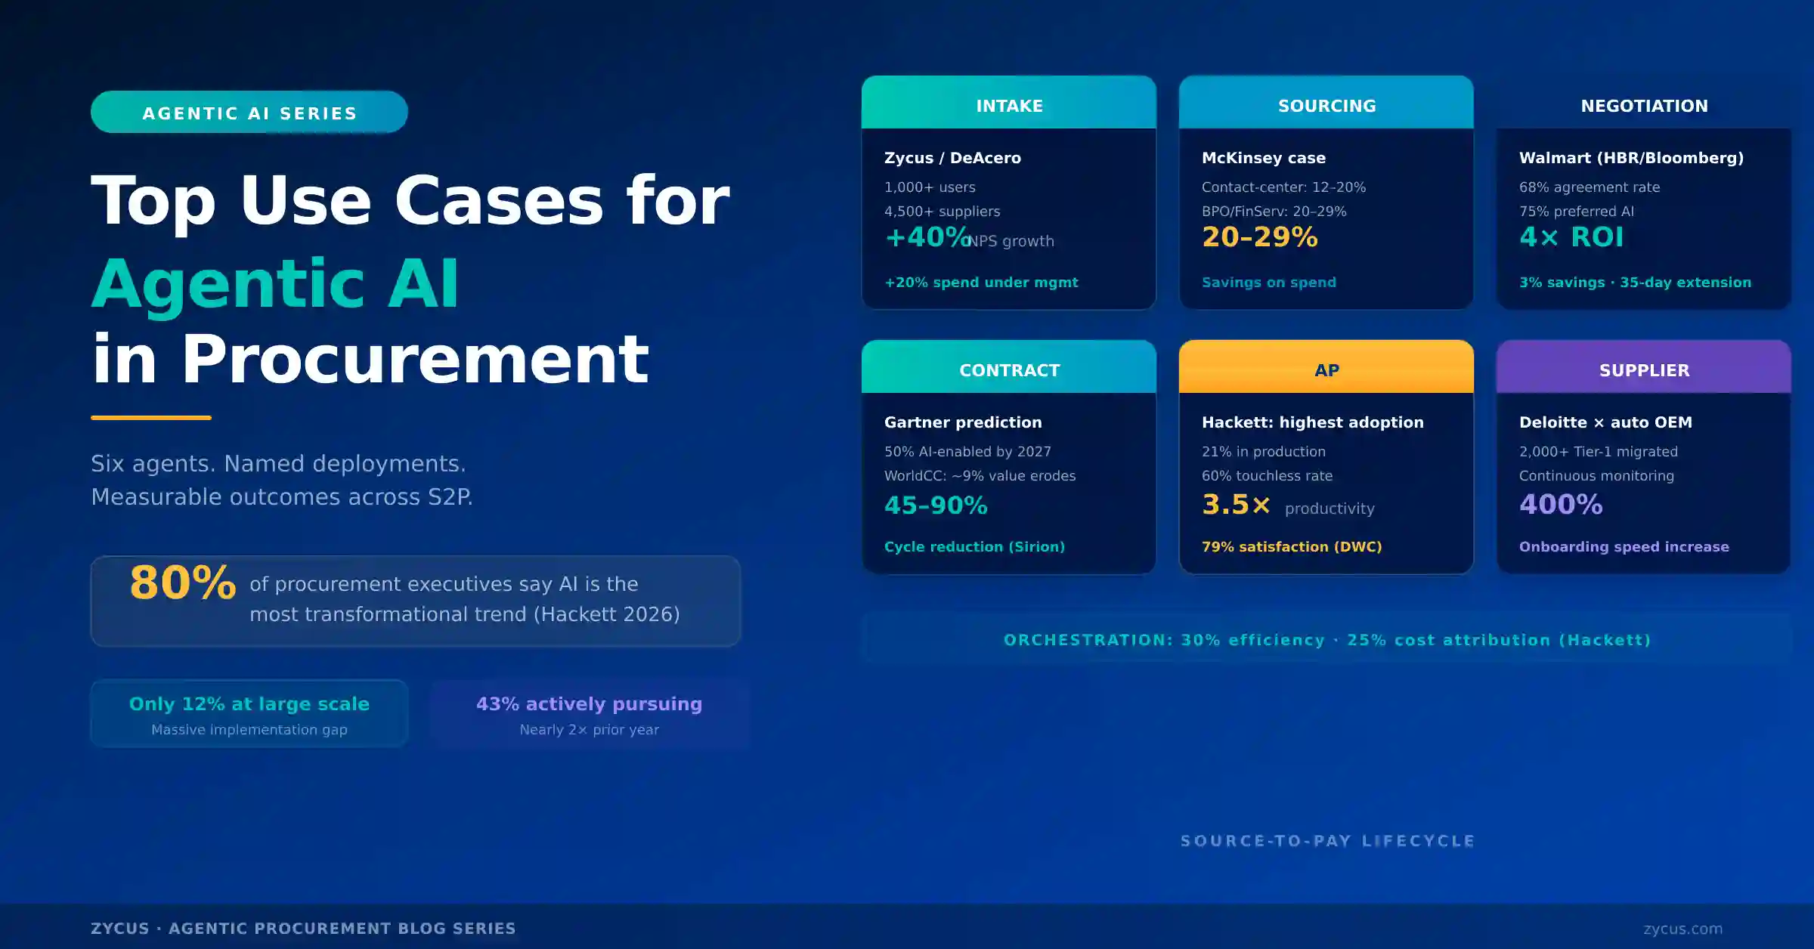The image size is (1814, 949).
Task: Open the Hackett: highest adoption stat
Action: point(1314,422)
